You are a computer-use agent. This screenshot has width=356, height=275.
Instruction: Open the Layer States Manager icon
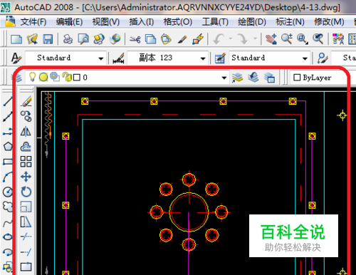click(269, 78)
